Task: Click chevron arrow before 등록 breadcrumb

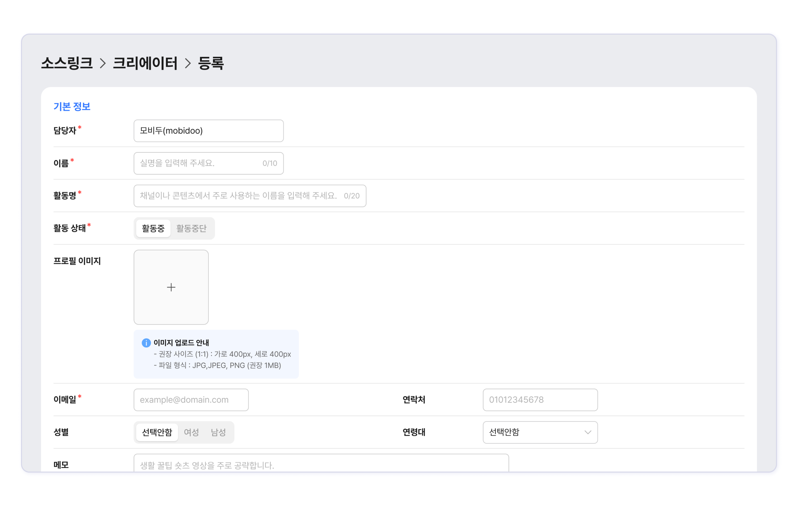Action: tap(188, 63)
